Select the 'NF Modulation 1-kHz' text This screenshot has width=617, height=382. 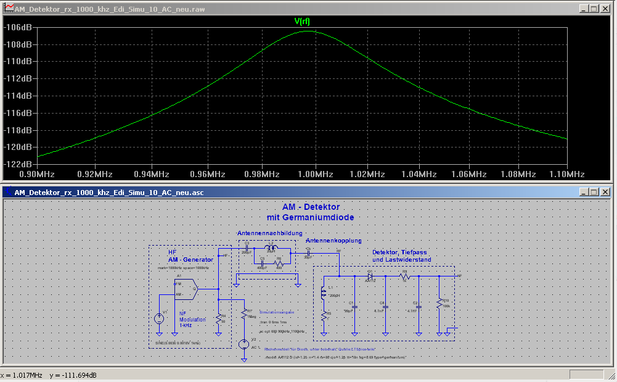[192, 320]
